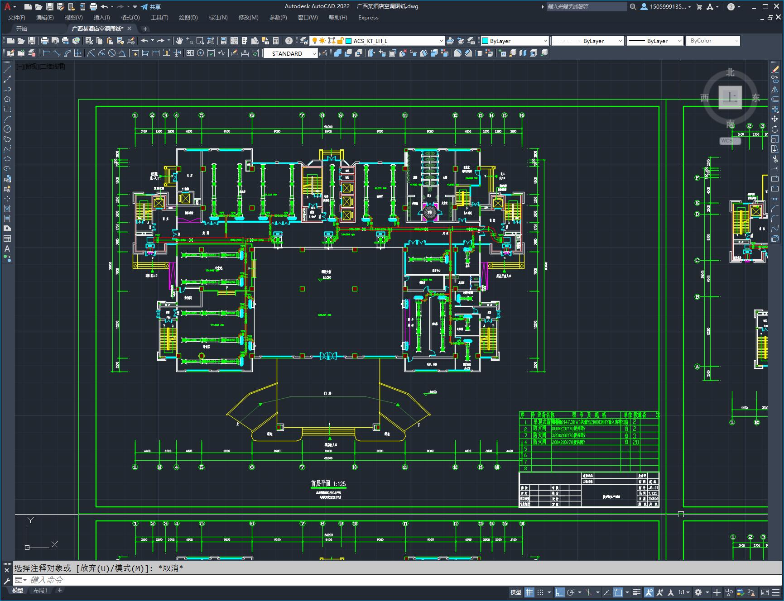
Task: Select the Erase tool
Action: (x=775, y=69)
